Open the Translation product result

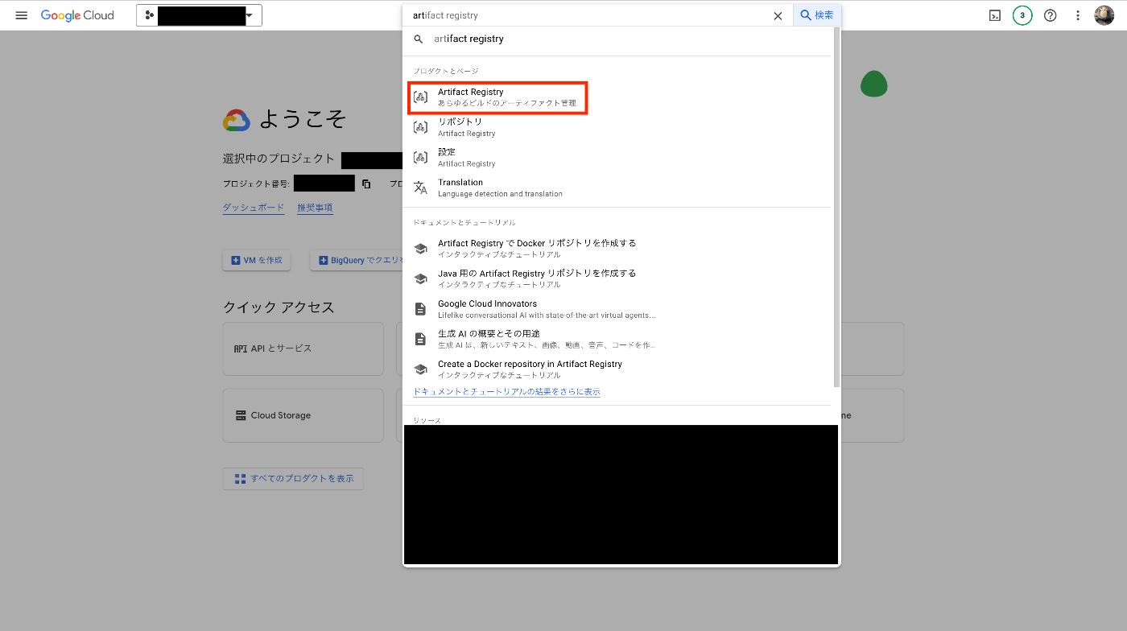click(x=618, y=188)
